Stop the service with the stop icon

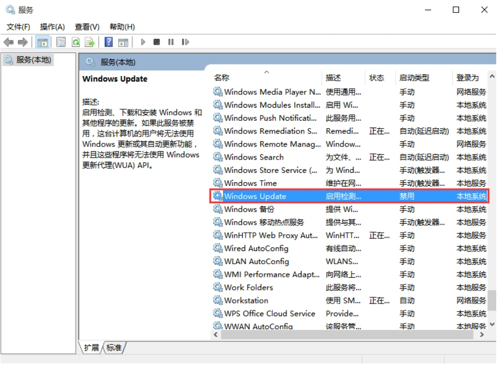[x=156, y=42]
